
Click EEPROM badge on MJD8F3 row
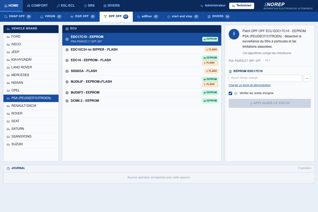[x=210, y=93]
